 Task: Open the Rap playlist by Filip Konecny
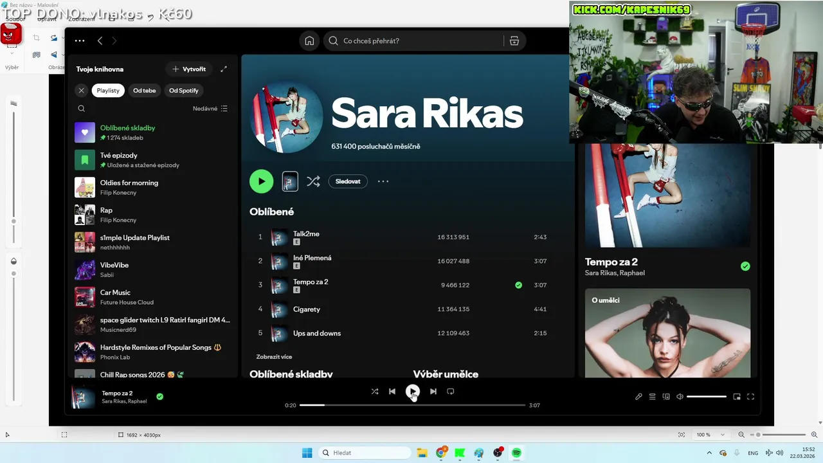(x=152, y=215)
